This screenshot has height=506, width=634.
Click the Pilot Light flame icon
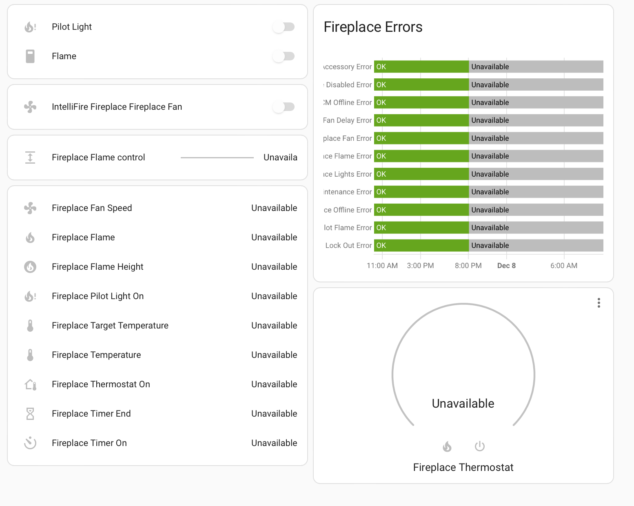tap(30, 27)
